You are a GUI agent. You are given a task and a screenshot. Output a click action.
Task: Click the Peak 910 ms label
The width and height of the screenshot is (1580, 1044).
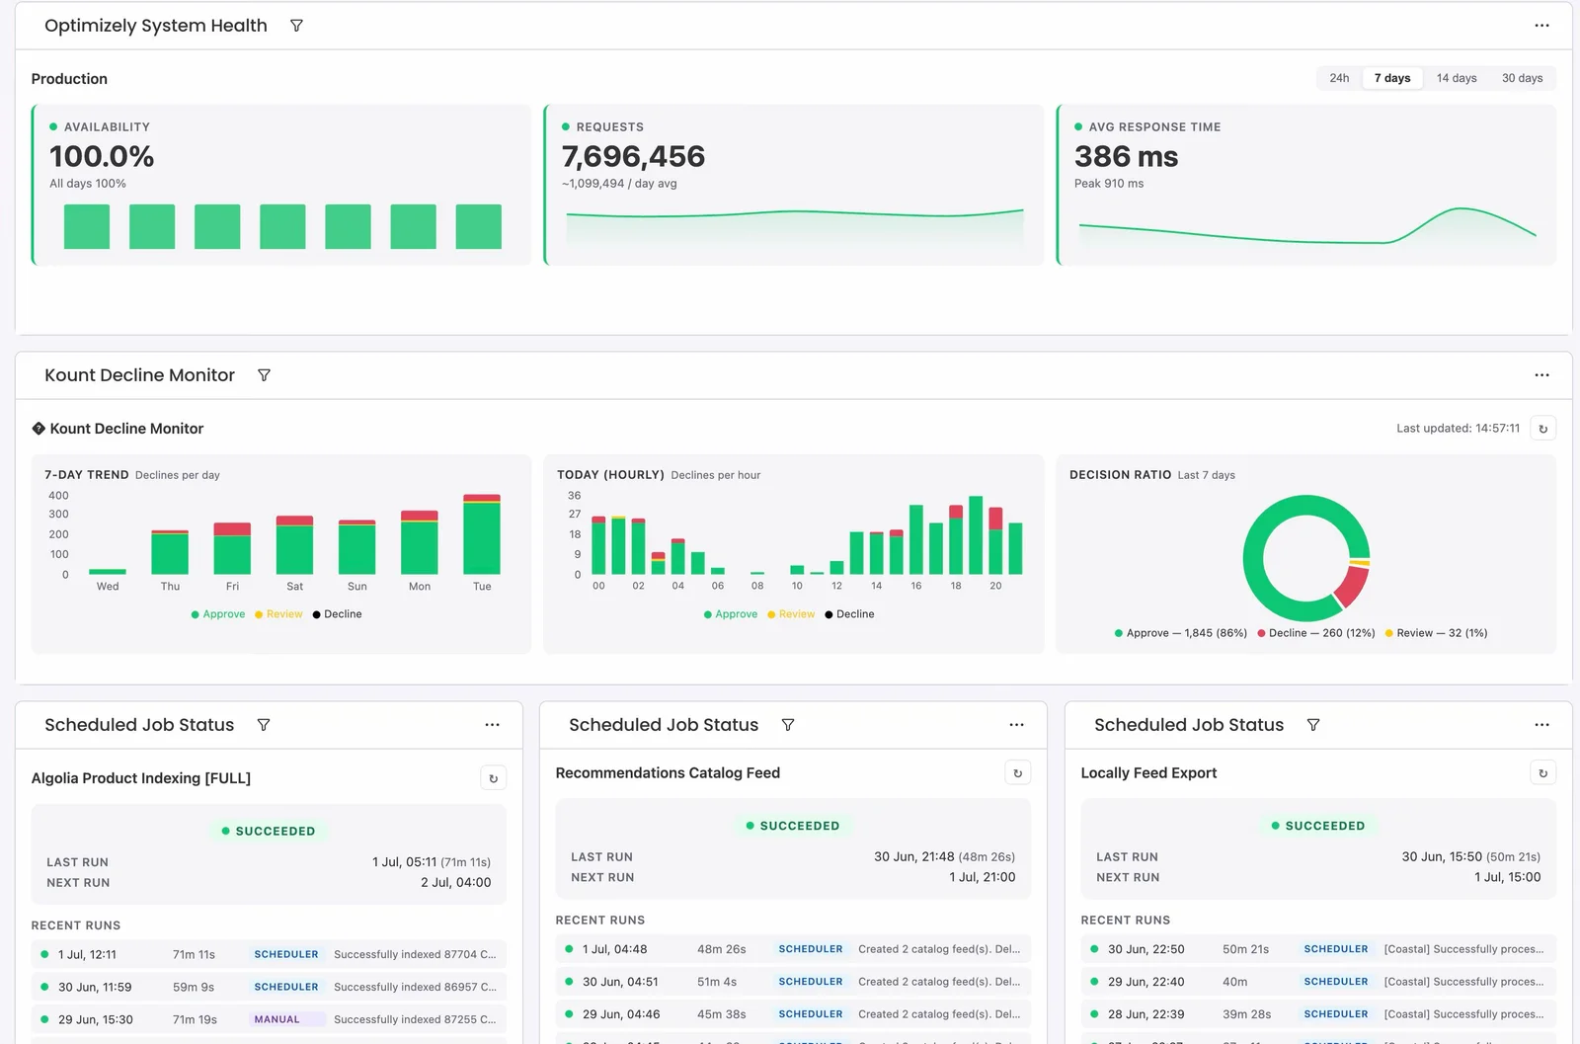coord(1108,184)
